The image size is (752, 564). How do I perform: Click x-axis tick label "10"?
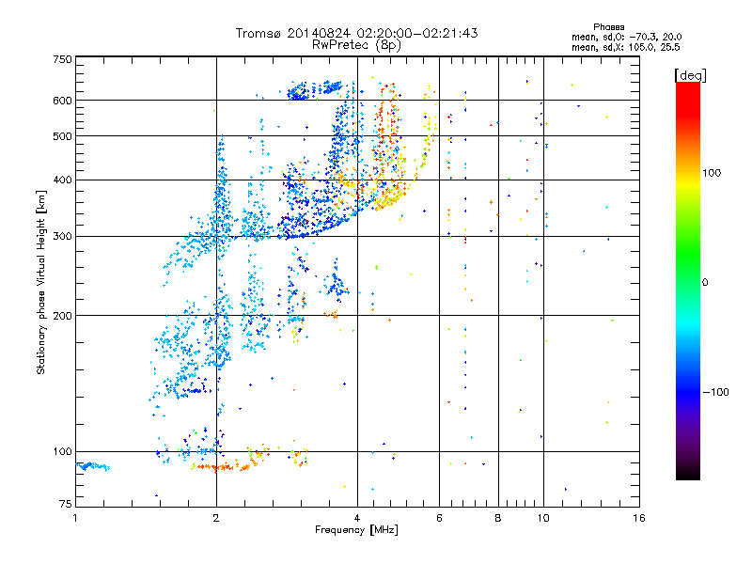tap(543, 518)
